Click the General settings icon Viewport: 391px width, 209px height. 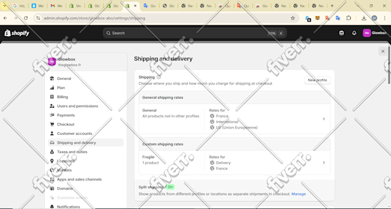tap(52, 79)
